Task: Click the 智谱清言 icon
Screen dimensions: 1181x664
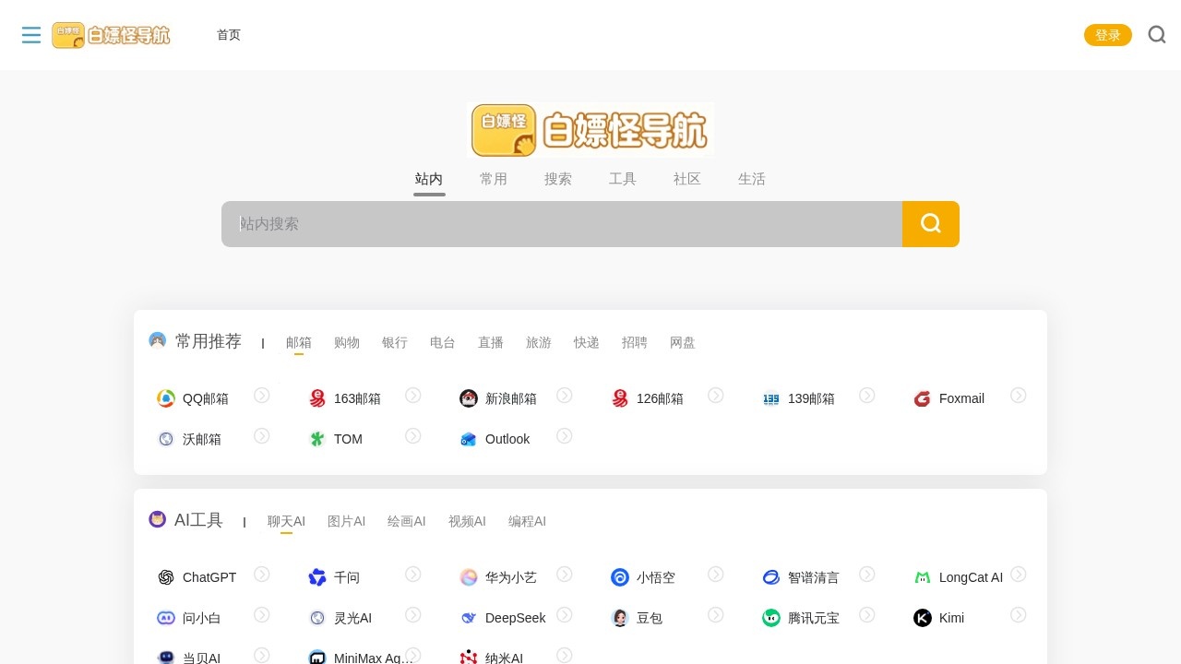Action: tap(771, 577)
